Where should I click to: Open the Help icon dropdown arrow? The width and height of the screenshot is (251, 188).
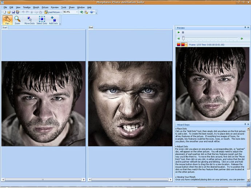(x=94, y=12)
